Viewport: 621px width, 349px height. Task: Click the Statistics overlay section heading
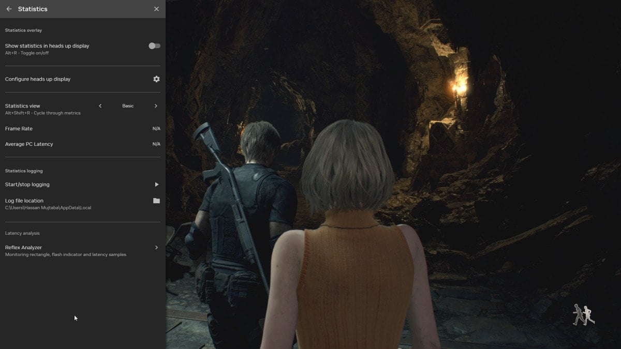[24, 31]
